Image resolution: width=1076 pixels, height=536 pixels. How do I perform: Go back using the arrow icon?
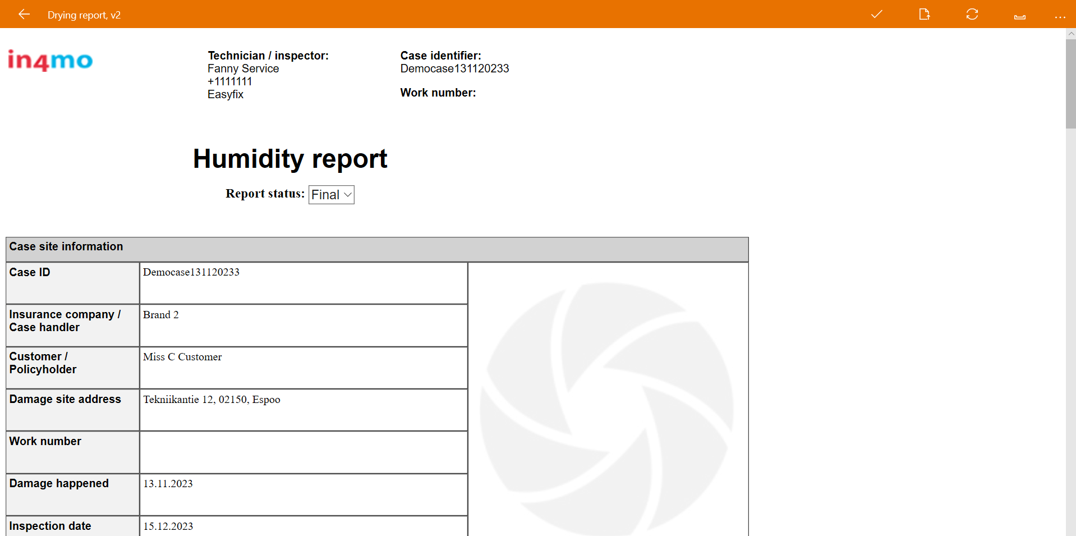click(x=24, y=15)
